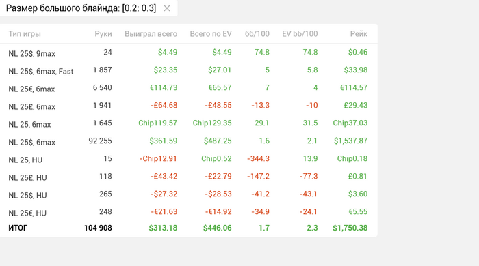Click the rake value 'Chip37.03'

pos(350,123)
